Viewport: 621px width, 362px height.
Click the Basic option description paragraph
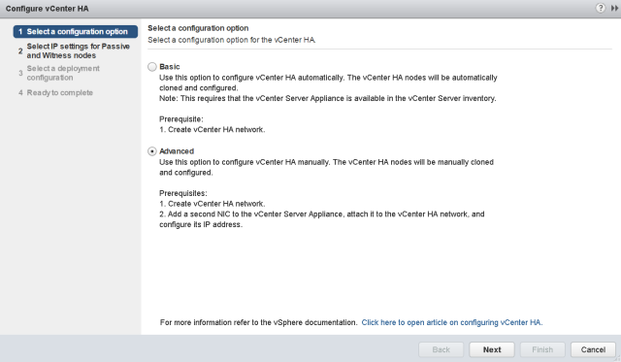[x=328, y=88]
